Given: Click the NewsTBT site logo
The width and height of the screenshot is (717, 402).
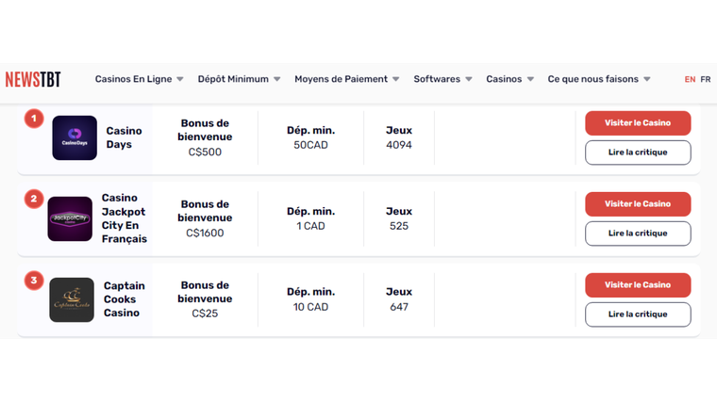Looking at the screenshot, I should pyautogui.click(x=33, y=79).
